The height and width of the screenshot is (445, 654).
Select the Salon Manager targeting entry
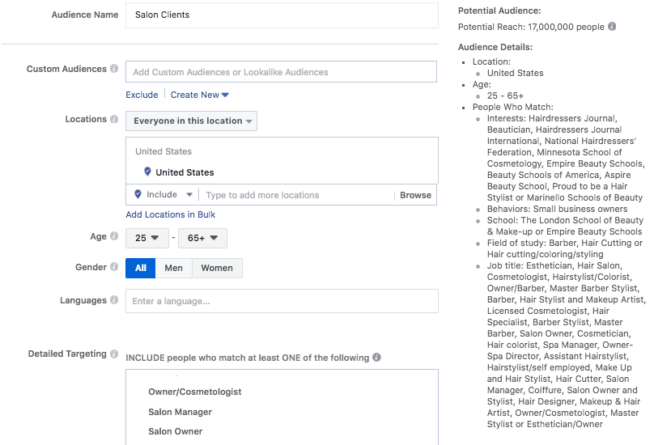tap(180, 412)
